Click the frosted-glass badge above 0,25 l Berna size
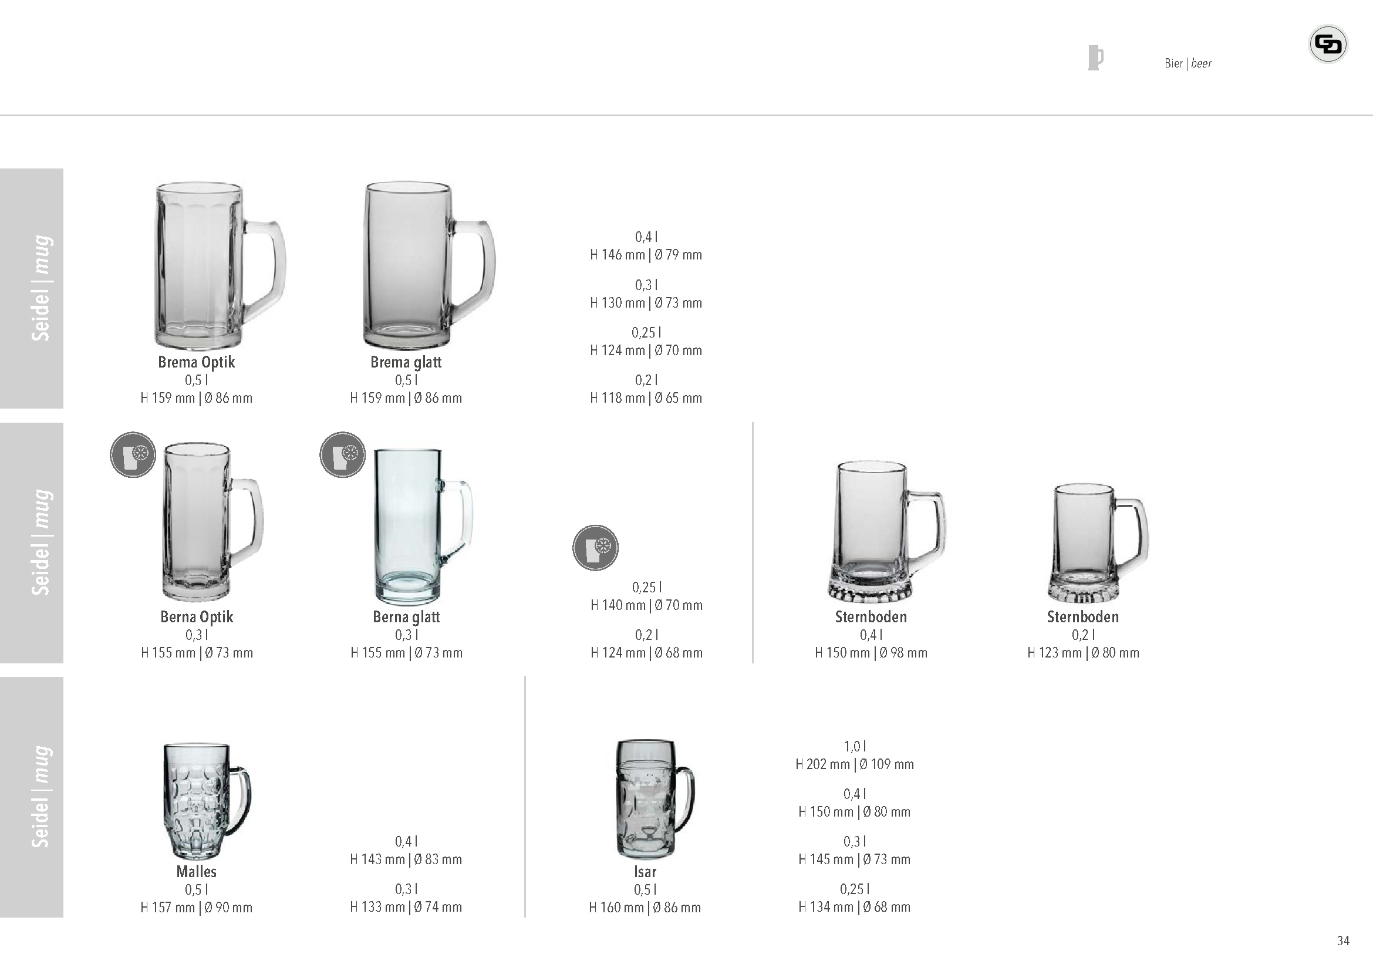The height and width of the screenshot is (971, 1373). 596,548
